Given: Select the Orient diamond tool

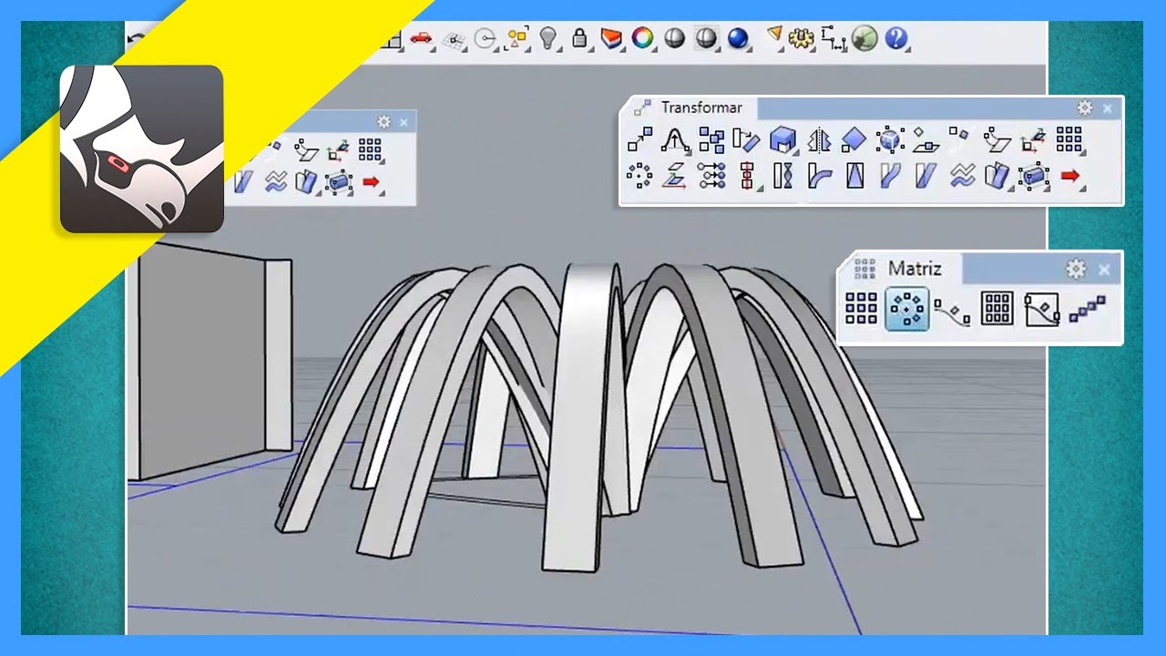Looking at the screenshot, I should pyautogui.click(x=854, y=139).
